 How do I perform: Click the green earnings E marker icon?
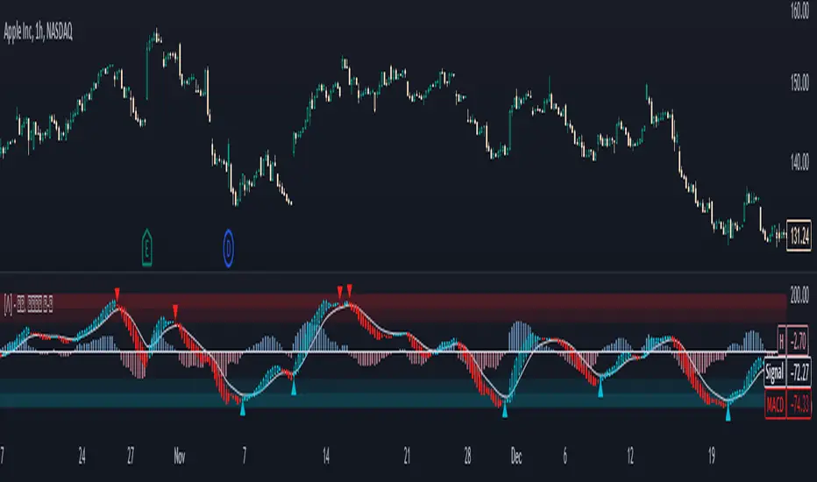pyautogui.click(x=147, y=248)
